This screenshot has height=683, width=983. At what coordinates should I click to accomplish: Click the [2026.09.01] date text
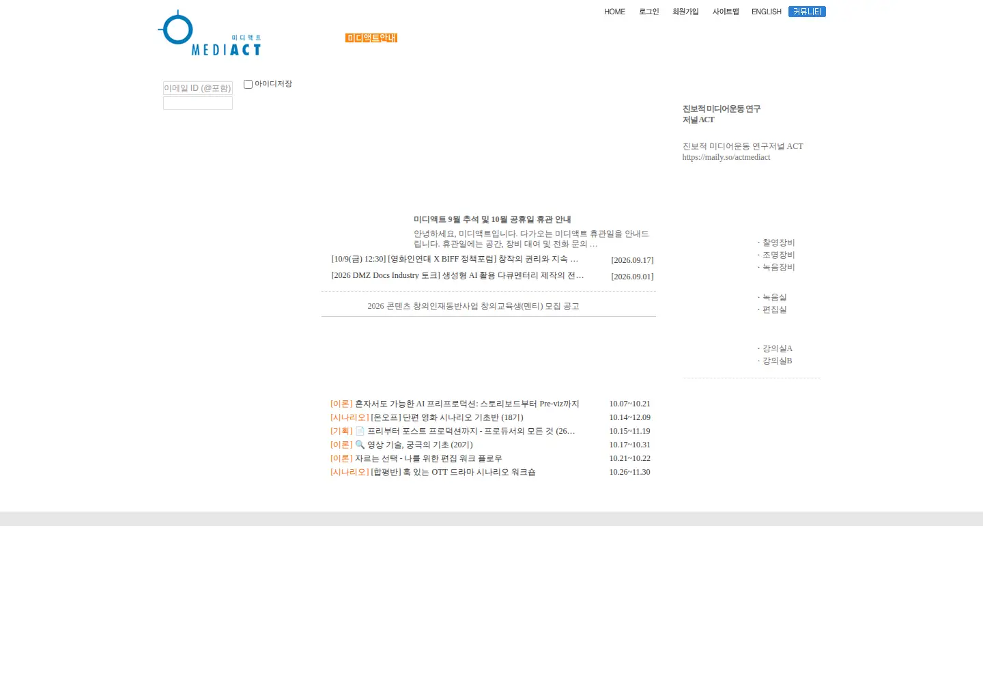tap(632, 277)
